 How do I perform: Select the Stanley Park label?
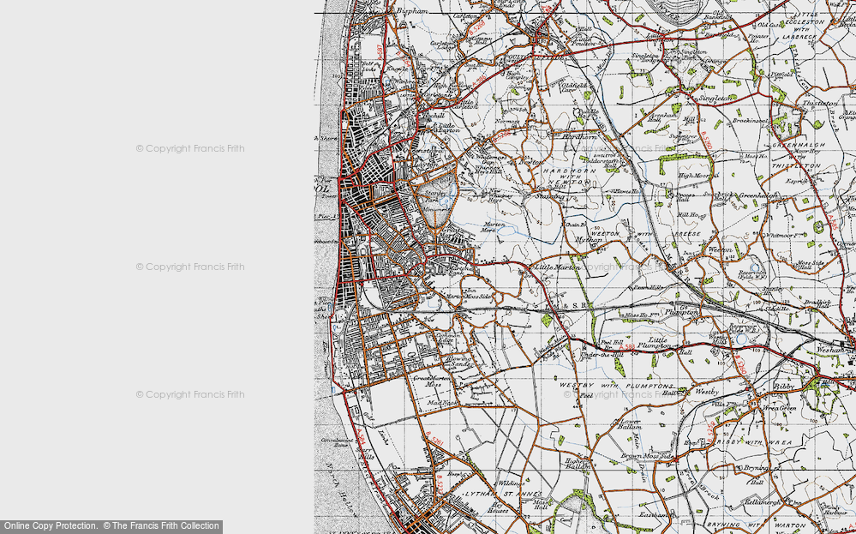click(x=434, y=196)
